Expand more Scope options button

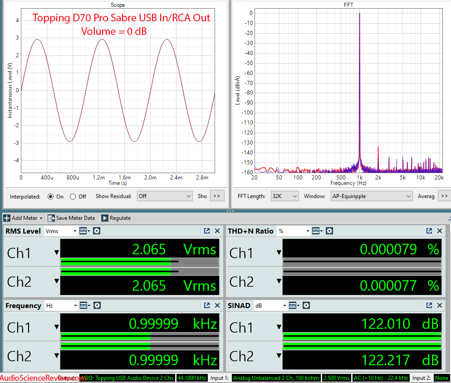point(217,196)
